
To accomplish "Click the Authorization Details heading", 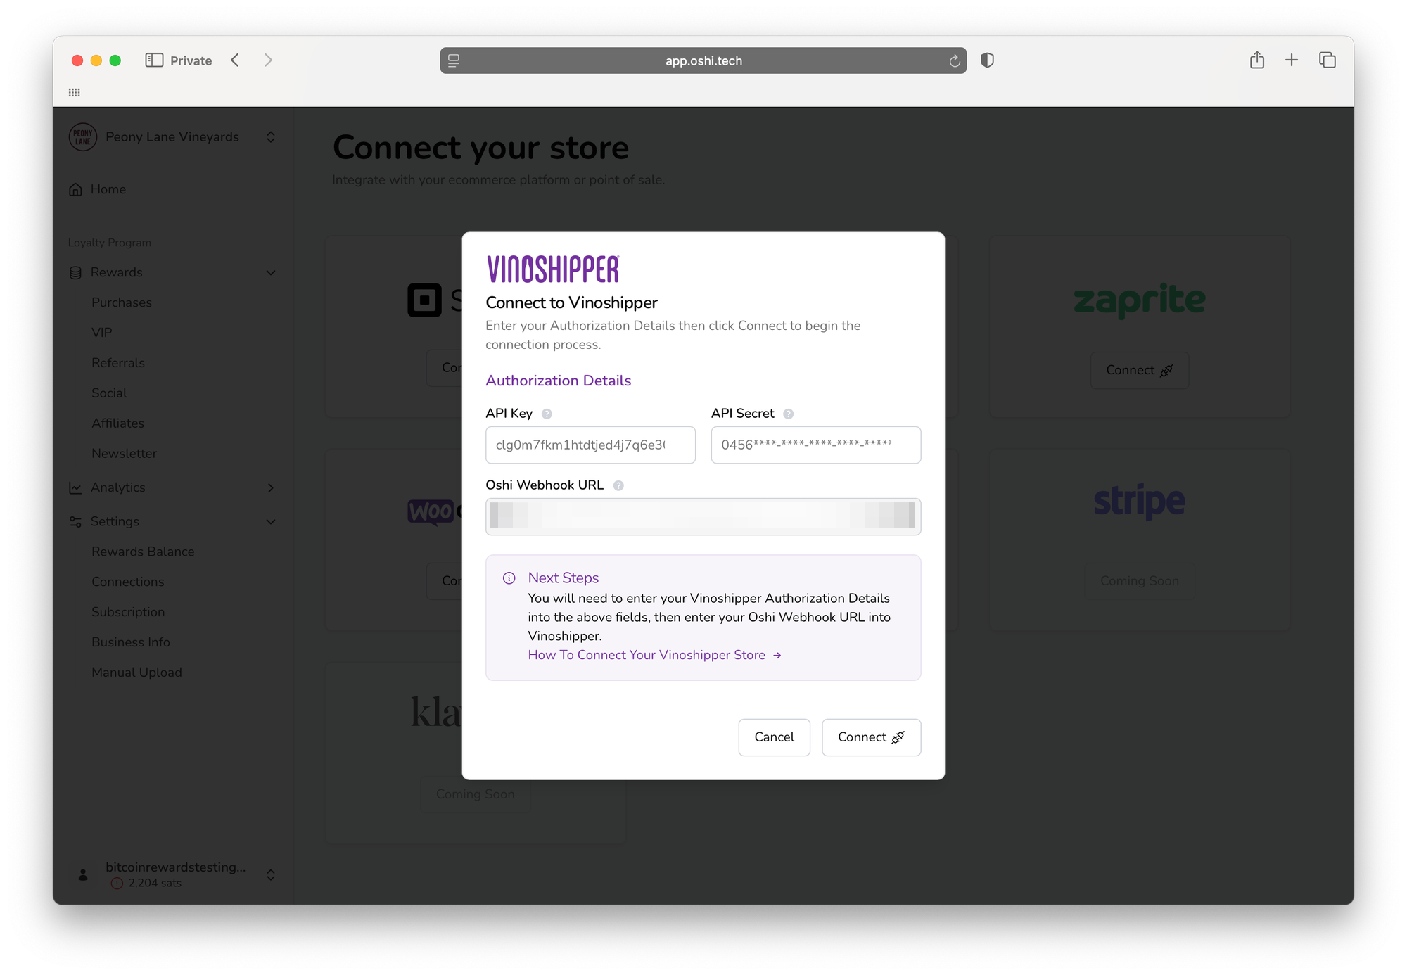I will [559, 381].
